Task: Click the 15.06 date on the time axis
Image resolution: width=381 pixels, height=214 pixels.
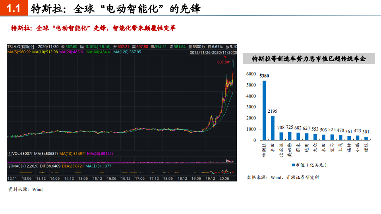Action: click(83, 179)
